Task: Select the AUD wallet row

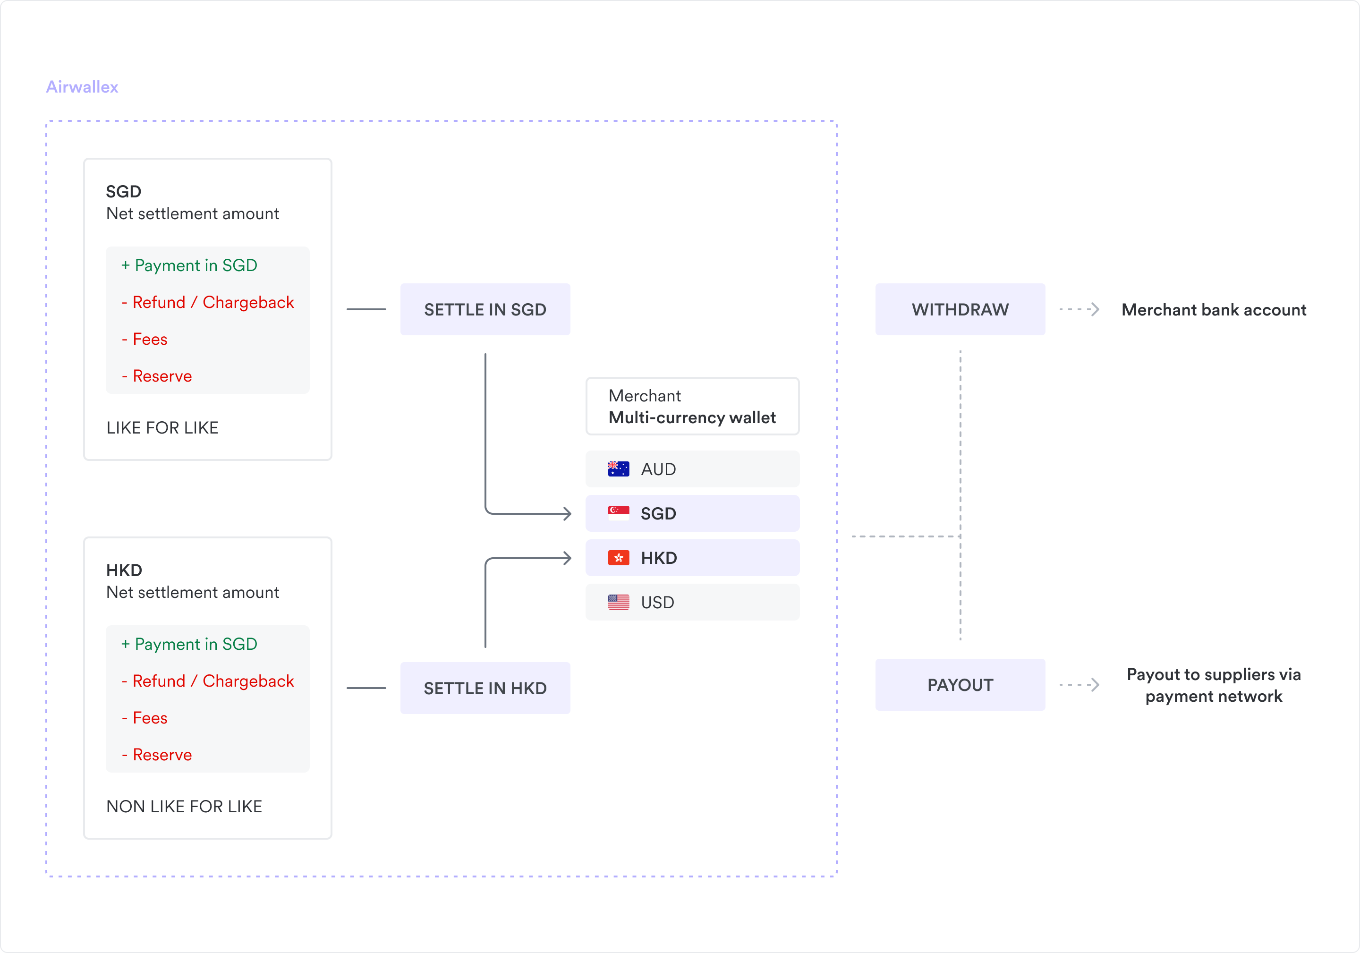Action: click(692, 469)
